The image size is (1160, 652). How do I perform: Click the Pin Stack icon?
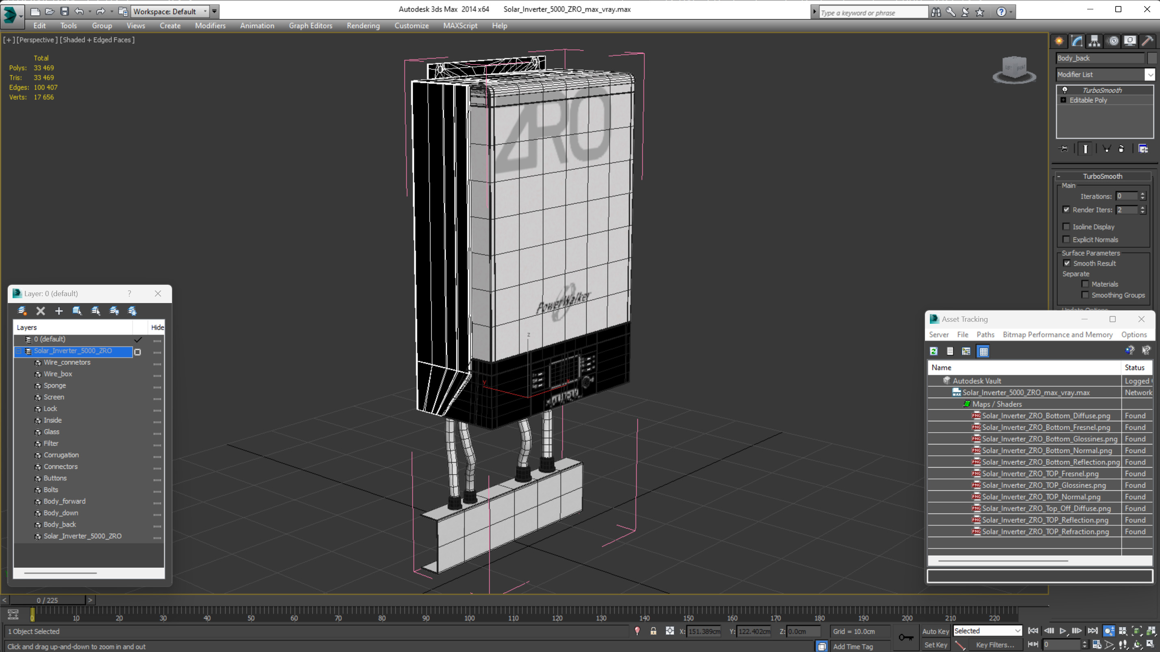pos(1063,149)
